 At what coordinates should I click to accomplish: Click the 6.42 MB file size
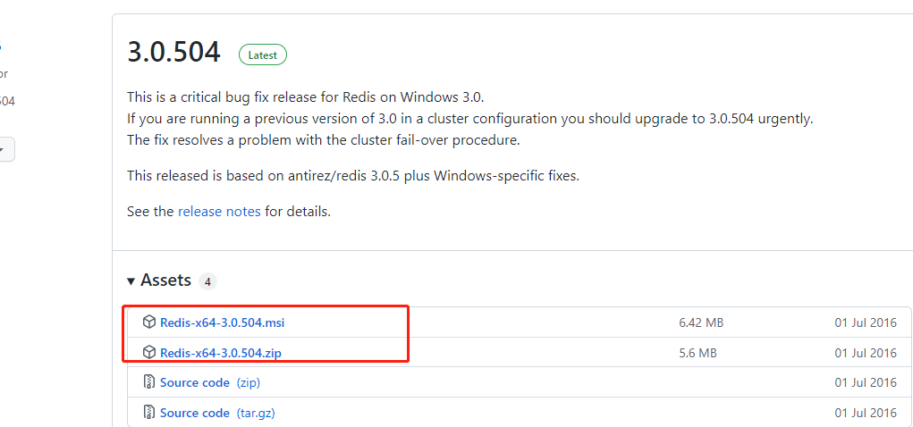pyautogui.click(x=701, y=322)
